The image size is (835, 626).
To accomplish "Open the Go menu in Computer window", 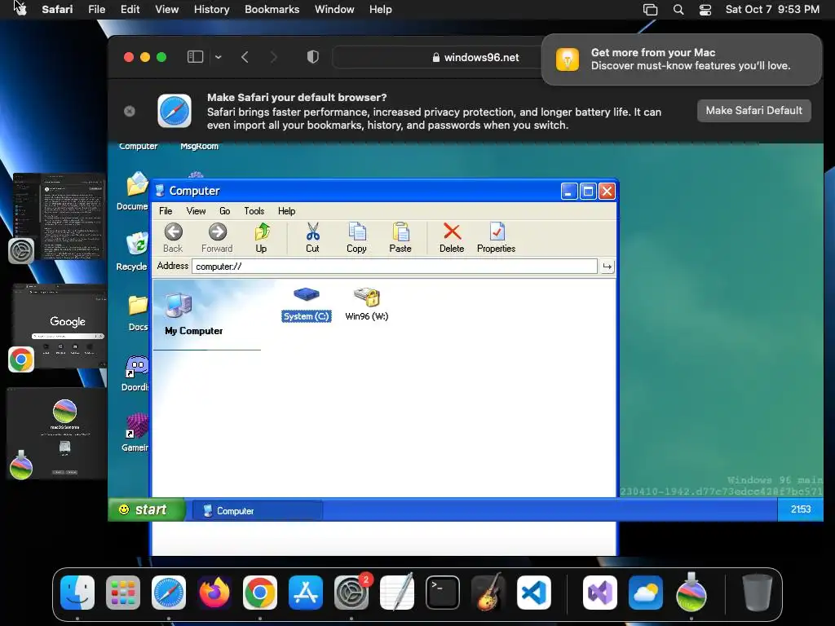I will click(x=225, y=211).
